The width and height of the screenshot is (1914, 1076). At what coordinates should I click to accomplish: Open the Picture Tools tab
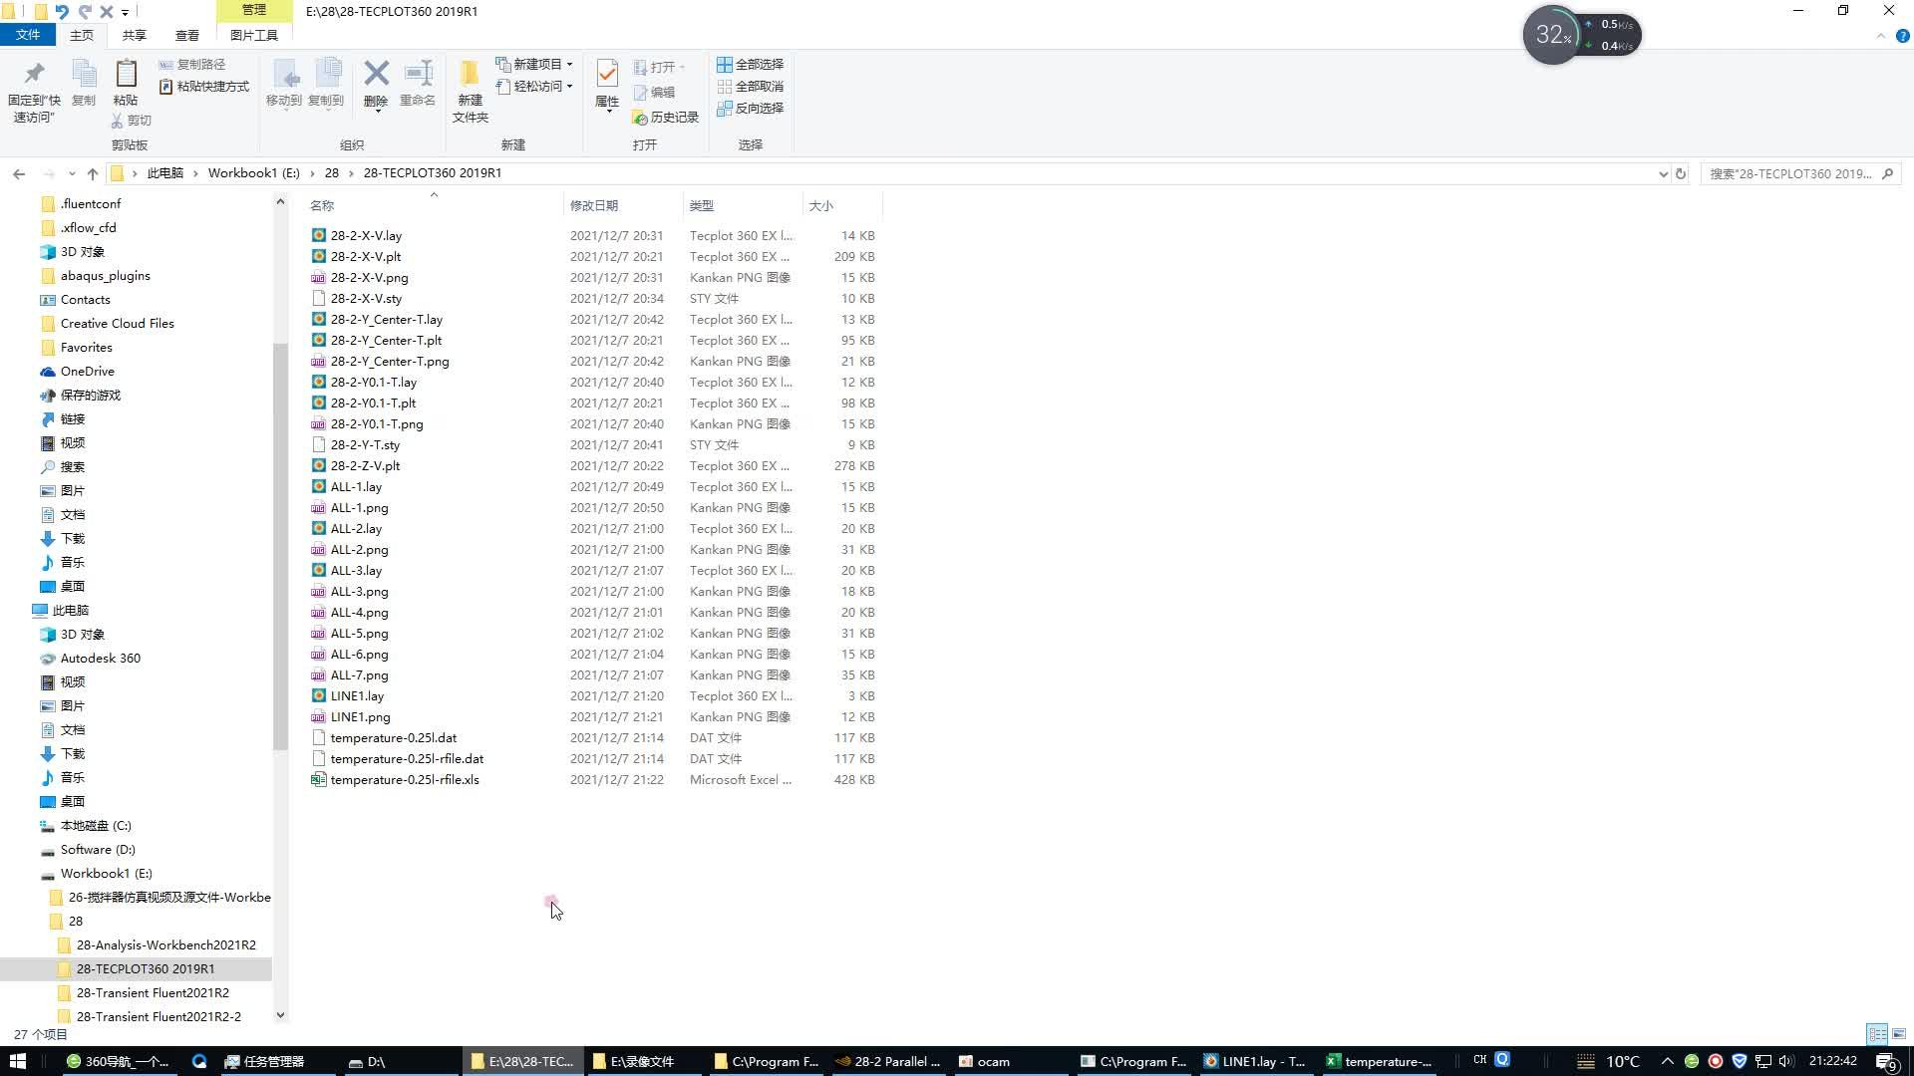tap(254, 36)
